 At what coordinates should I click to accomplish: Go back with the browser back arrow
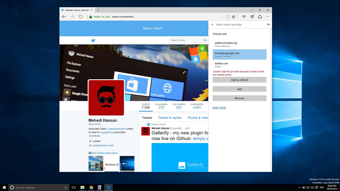[64, 17]
